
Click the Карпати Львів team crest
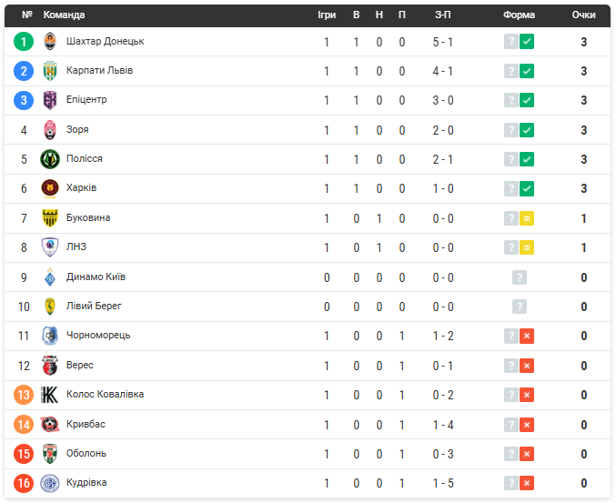point(50,71)
